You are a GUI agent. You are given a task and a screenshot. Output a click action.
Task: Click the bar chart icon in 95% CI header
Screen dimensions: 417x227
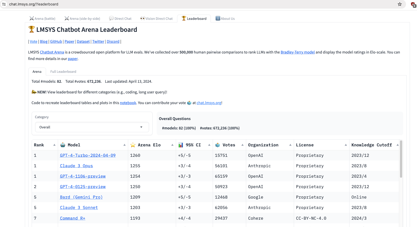[181, 145]
